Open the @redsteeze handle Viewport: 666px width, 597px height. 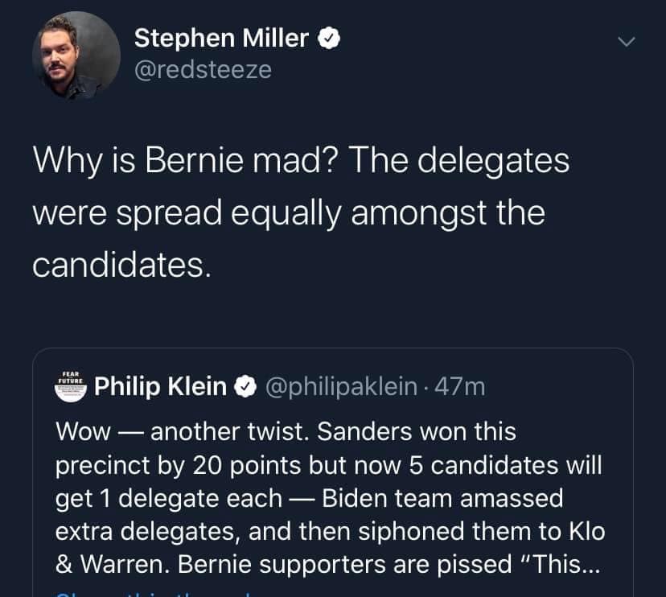[203, 70]
